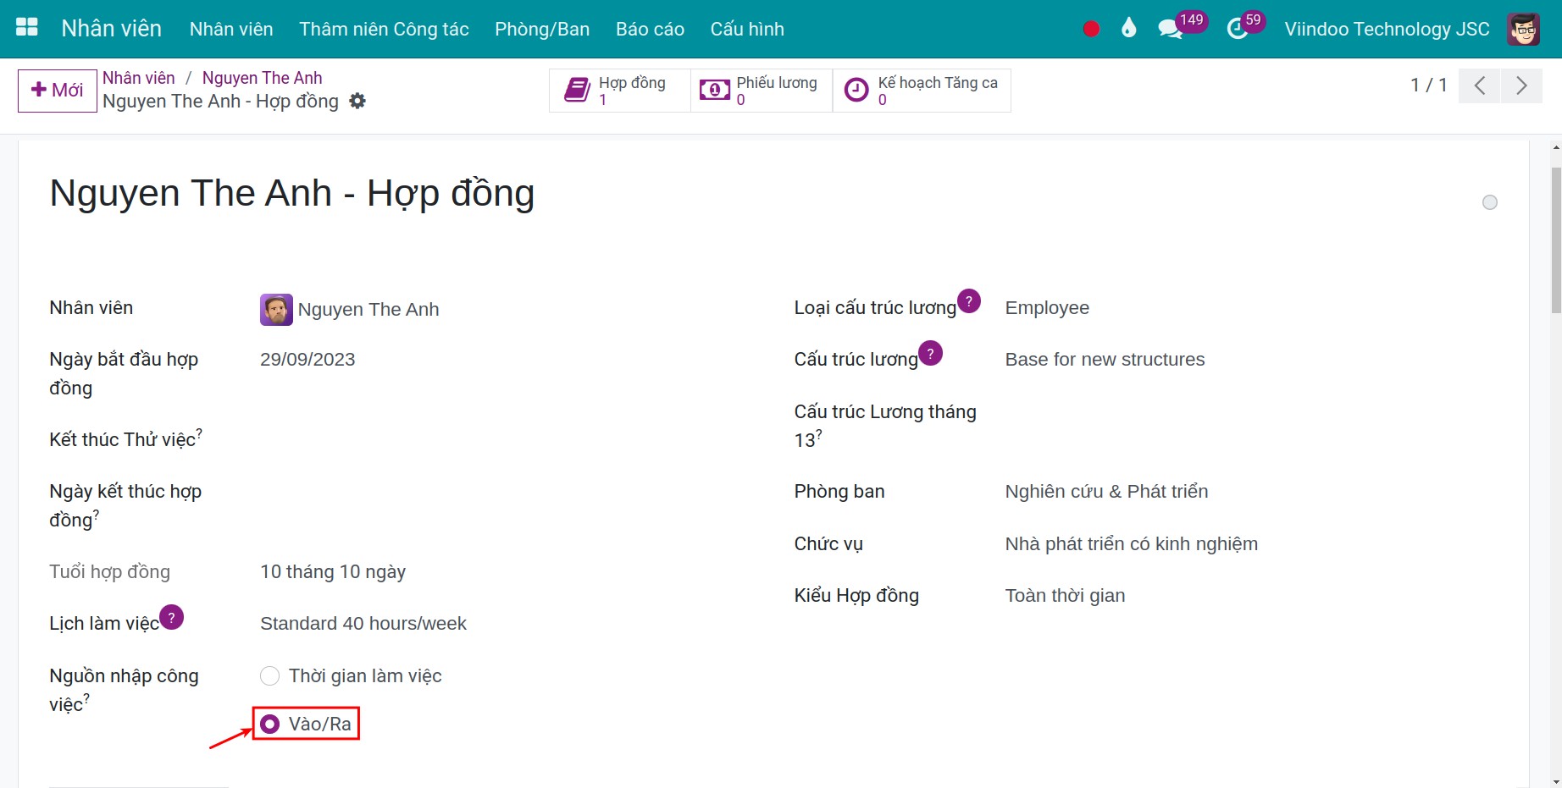Open Hợp đồng stat button

(620, 91)
